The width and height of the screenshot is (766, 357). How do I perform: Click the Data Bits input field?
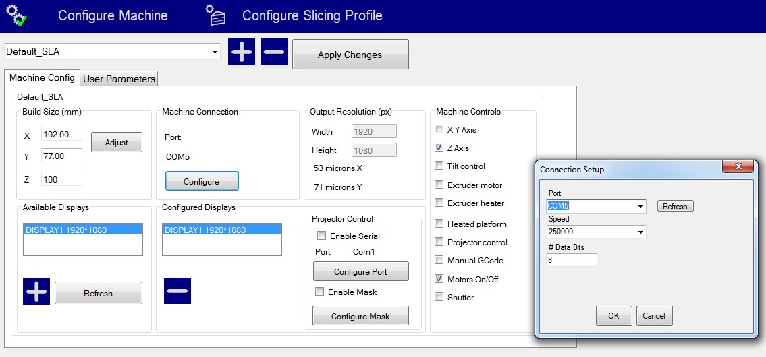click(x=572, y=259)
